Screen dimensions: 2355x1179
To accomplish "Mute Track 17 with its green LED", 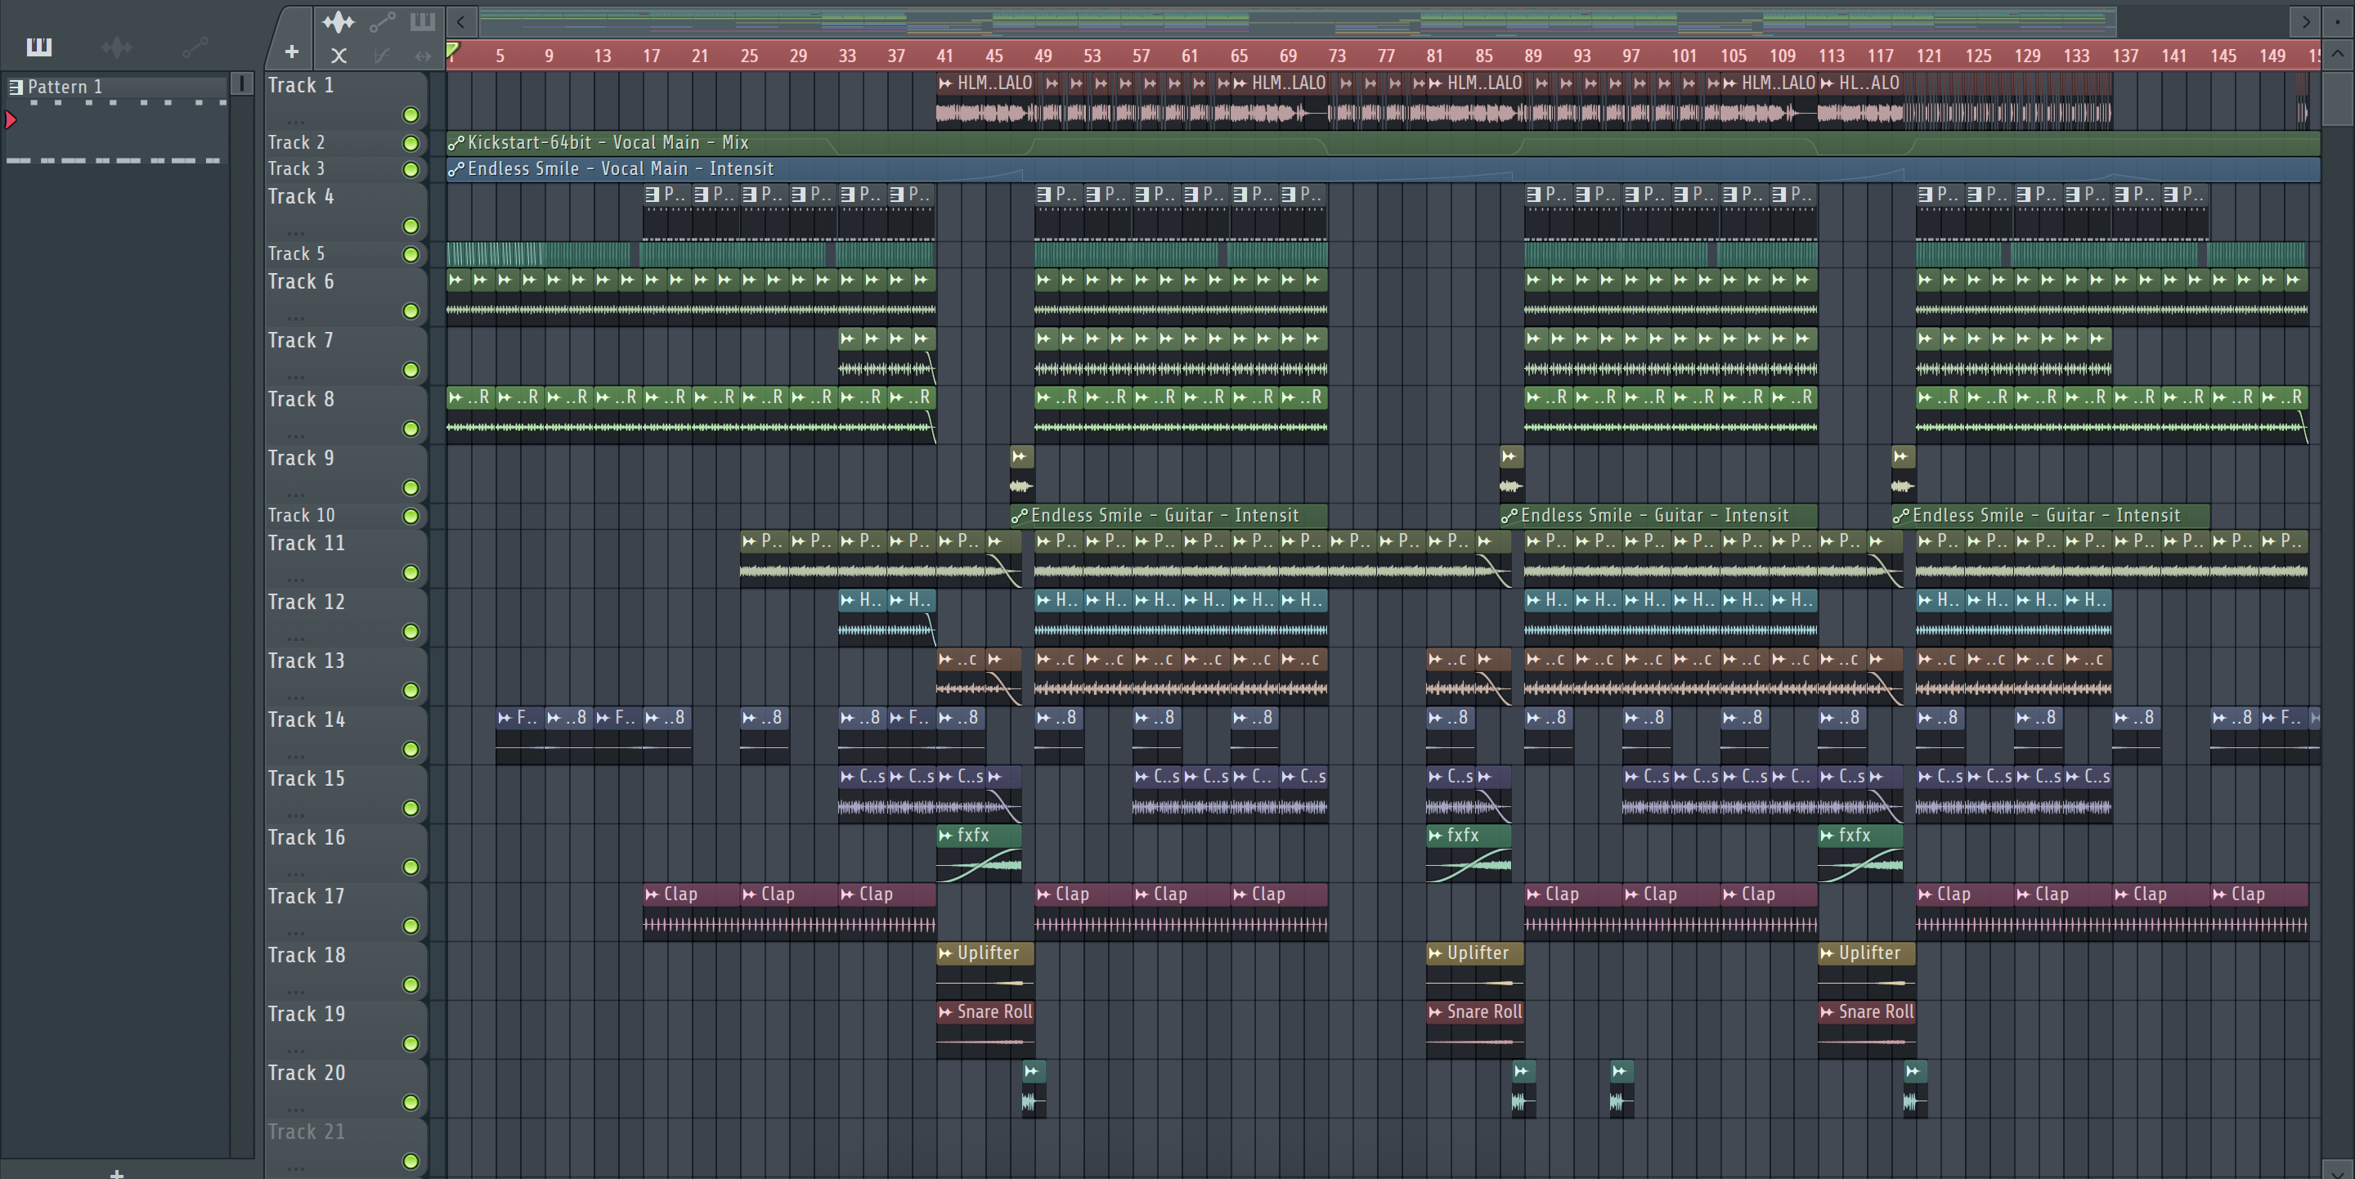I will tap(410, 926).
